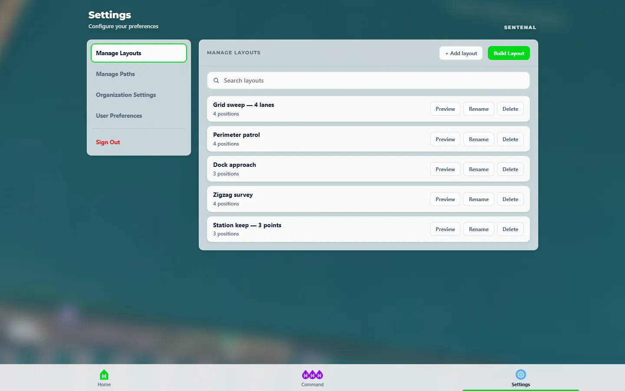Click the "Perimeter patrol" layout title
This screenshot has width=625, height=391.
[x=237, y=135]
